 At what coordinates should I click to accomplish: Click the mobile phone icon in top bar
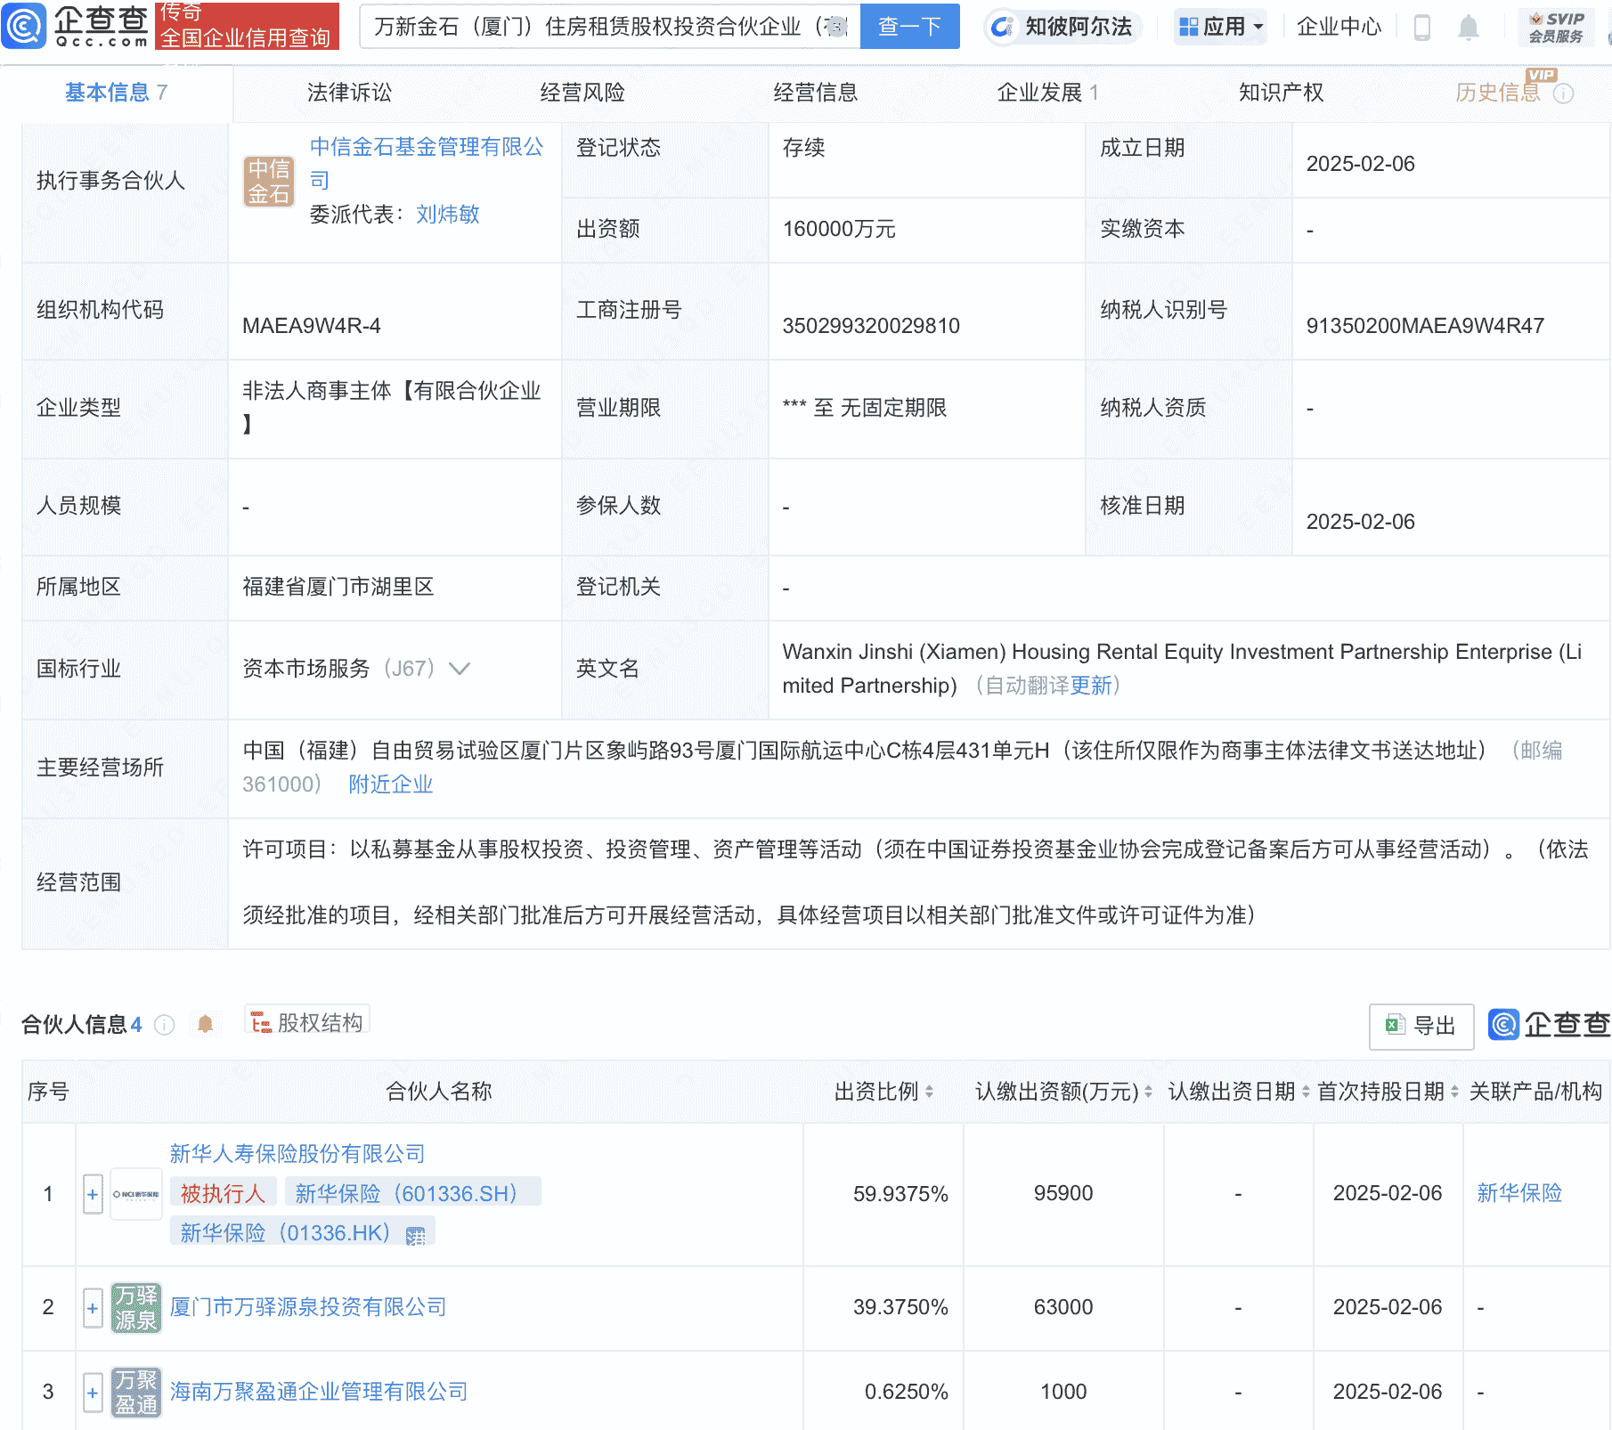1423,27
